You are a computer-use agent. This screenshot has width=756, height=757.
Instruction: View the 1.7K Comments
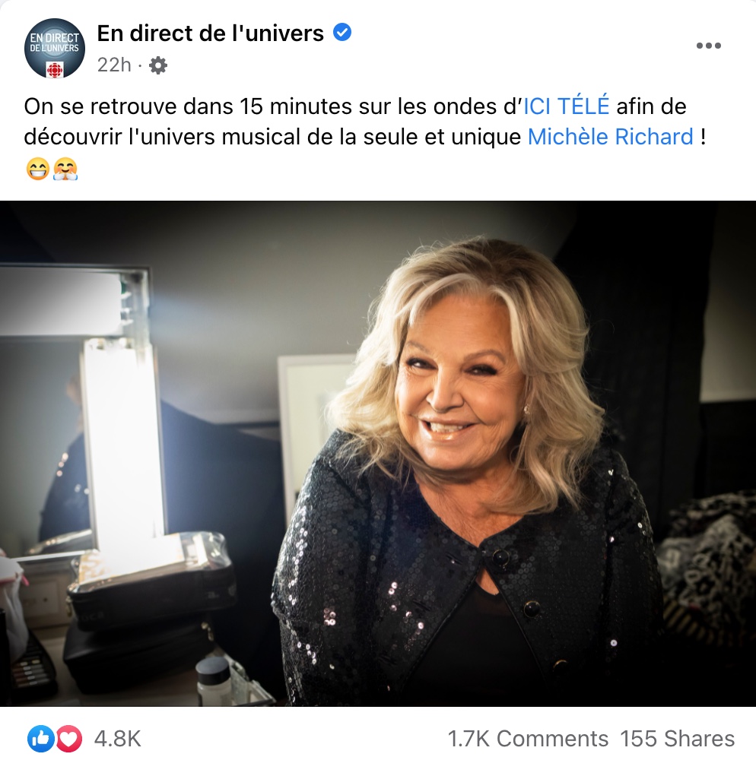[x=528, y=739]
